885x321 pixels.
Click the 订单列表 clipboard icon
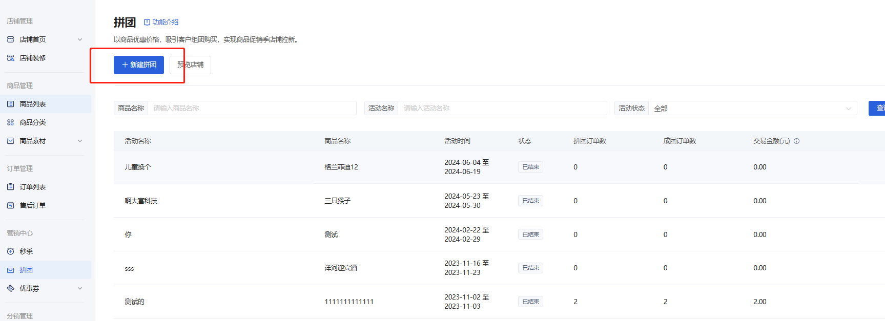(10, 187)
